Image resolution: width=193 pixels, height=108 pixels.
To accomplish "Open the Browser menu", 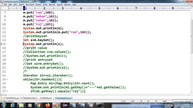I will pos(52,4).
